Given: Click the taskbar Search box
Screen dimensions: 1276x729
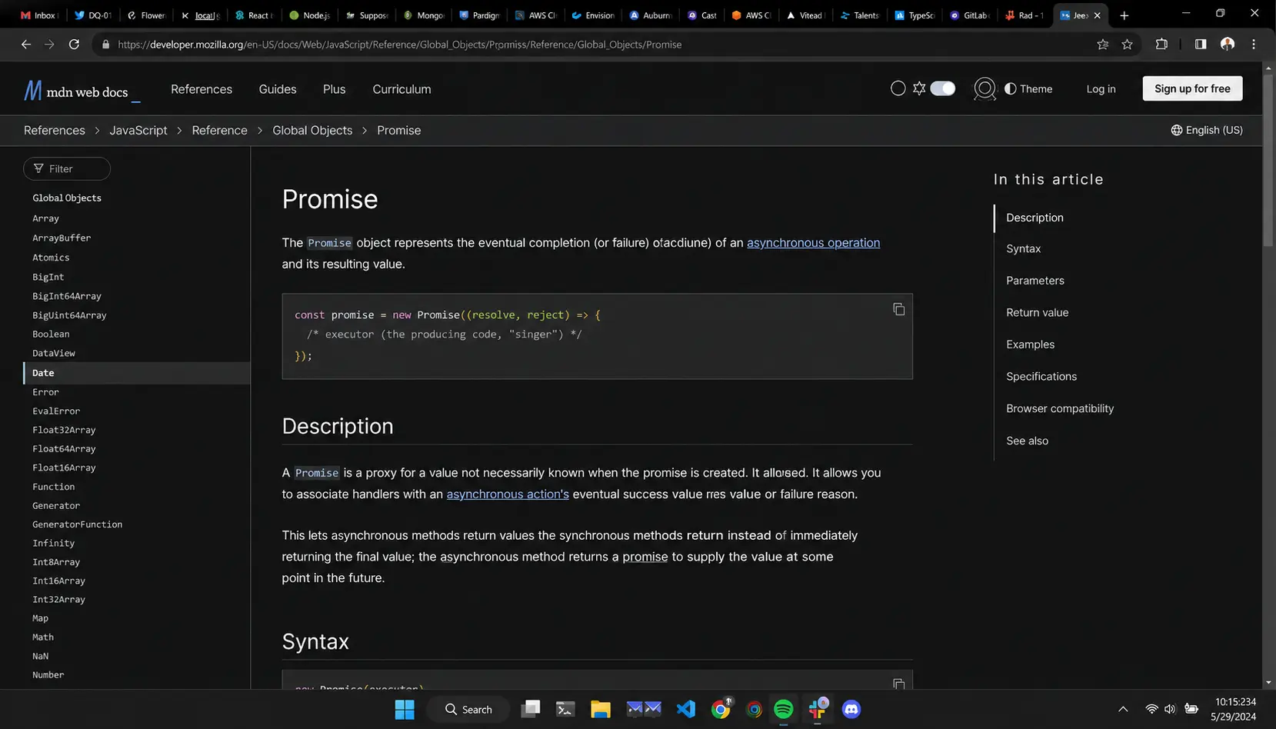Looking at the screenshot, I should 468,709.
